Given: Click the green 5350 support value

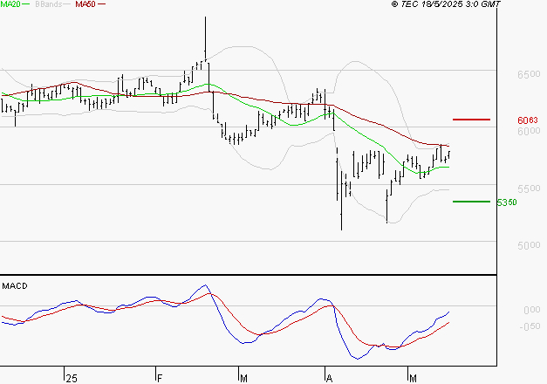Looking at the screenshot, I should pos(507,202).
